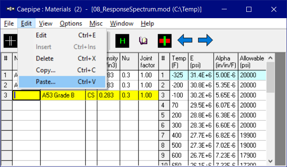Select the A53 Grade B description cell

pos(63,95)
